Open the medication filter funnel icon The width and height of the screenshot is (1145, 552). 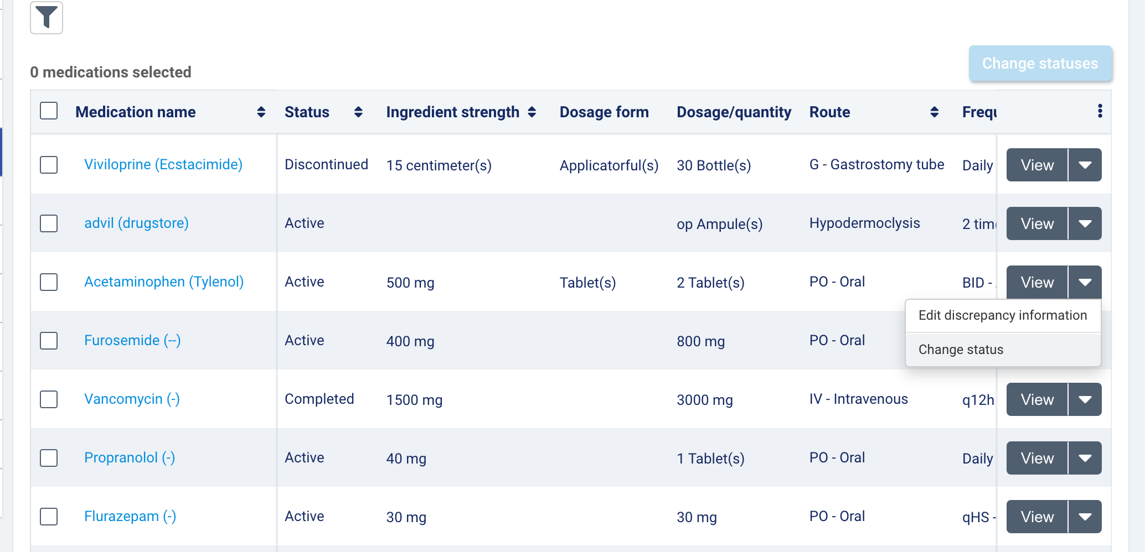tap(47, 18)
